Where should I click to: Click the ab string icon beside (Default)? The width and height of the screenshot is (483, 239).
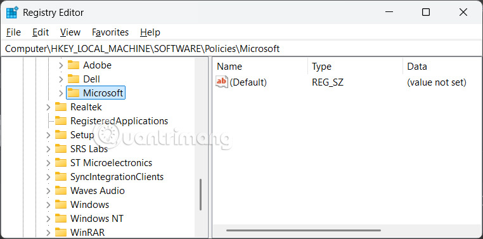coord(222,82)
